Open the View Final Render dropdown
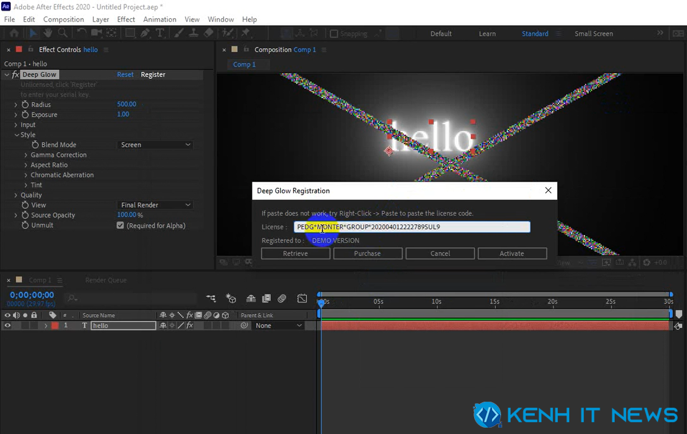687x434 pixels. pyautogui.click(x=155, y=205)
